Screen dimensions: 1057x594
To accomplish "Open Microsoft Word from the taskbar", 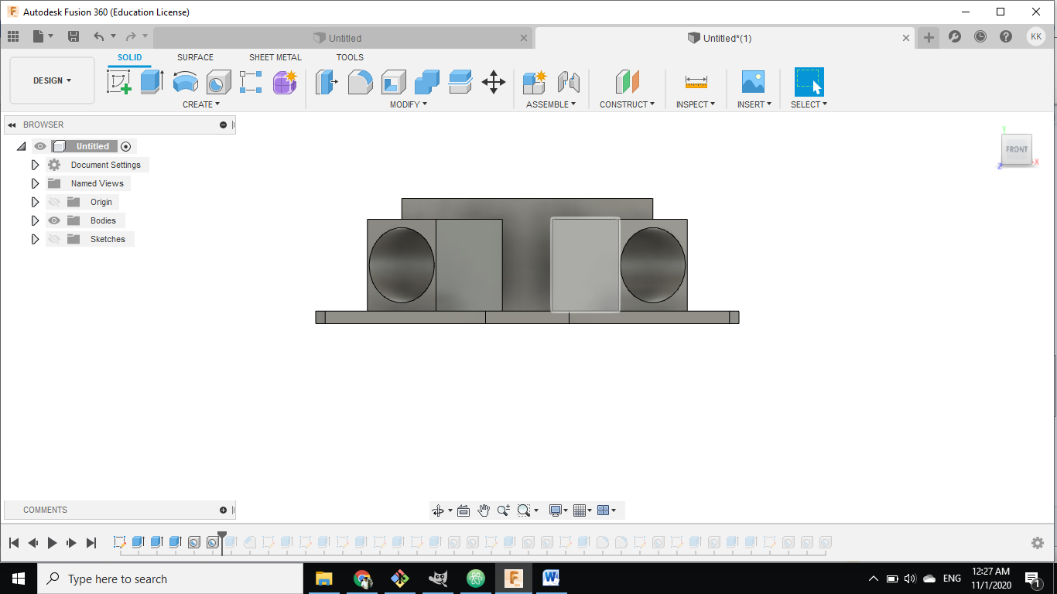I will click(x=551, y=578).
